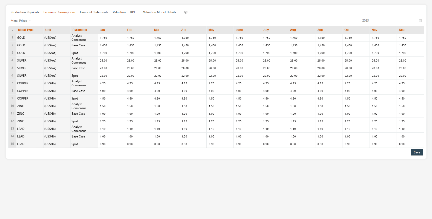Open the 2023 year picker field

coord(365,21)
